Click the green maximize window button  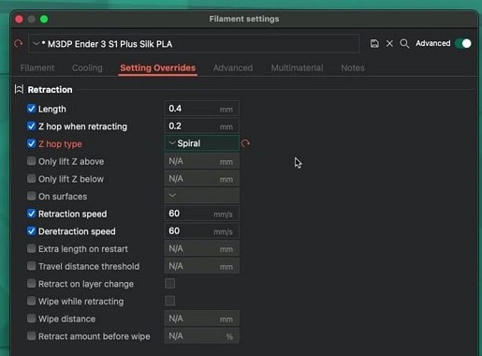(x=44, y=19)
